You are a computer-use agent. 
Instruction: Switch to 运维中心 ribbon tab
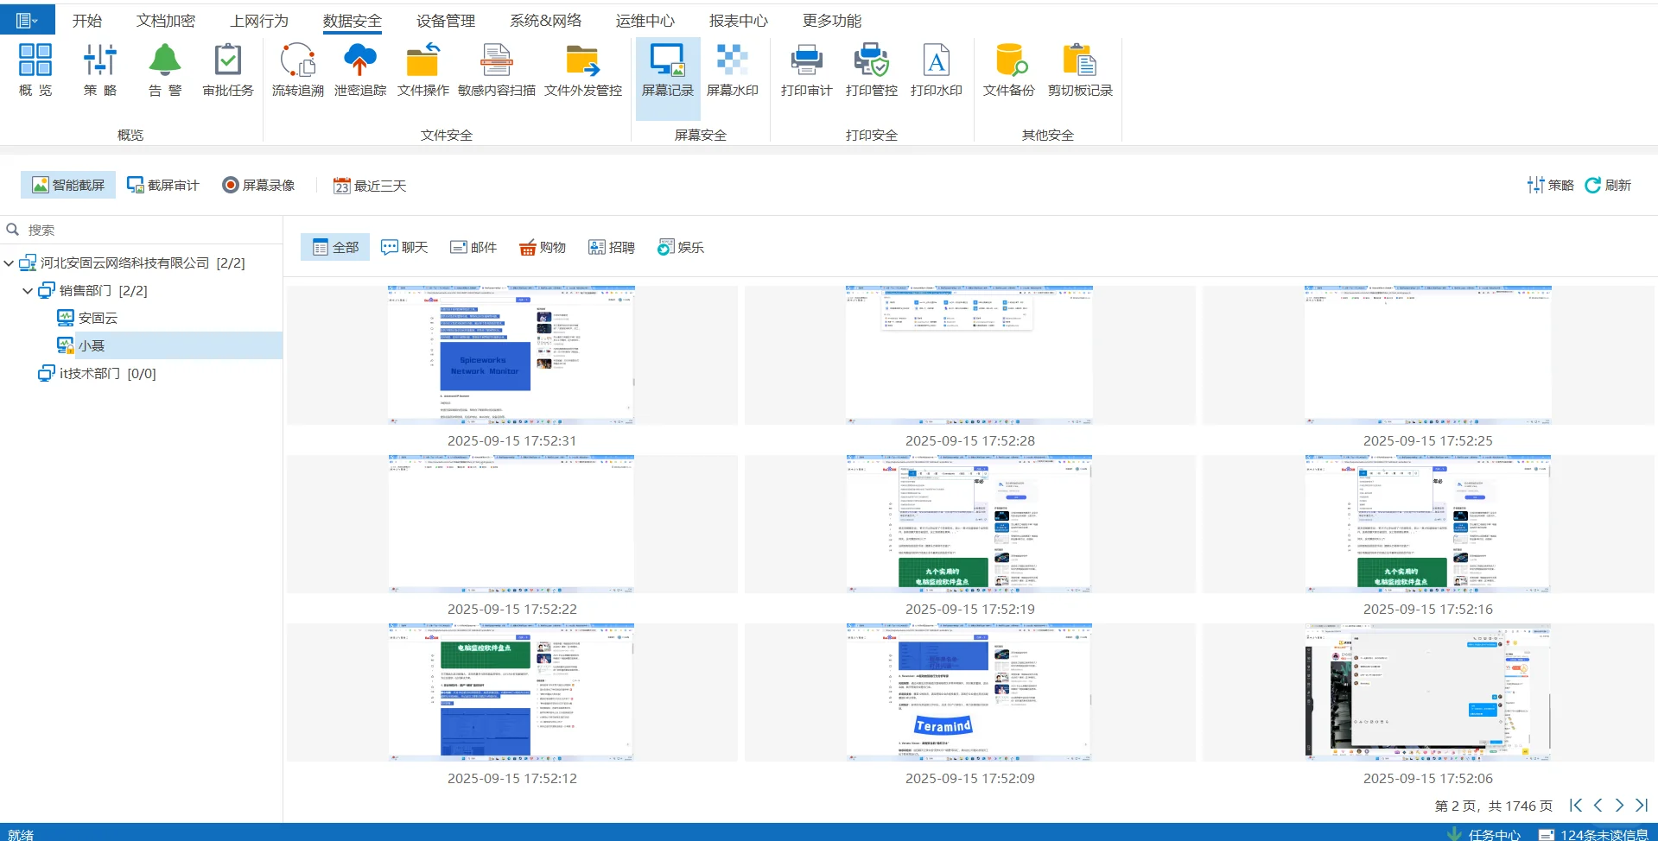pyautogui.click(x=645, y=21)
